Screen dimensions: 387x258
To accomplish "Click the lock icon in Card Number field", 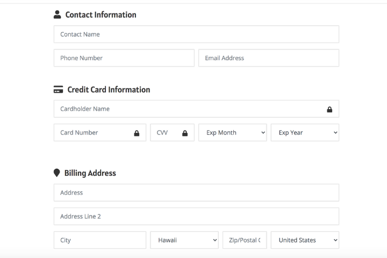I will 137,133.
